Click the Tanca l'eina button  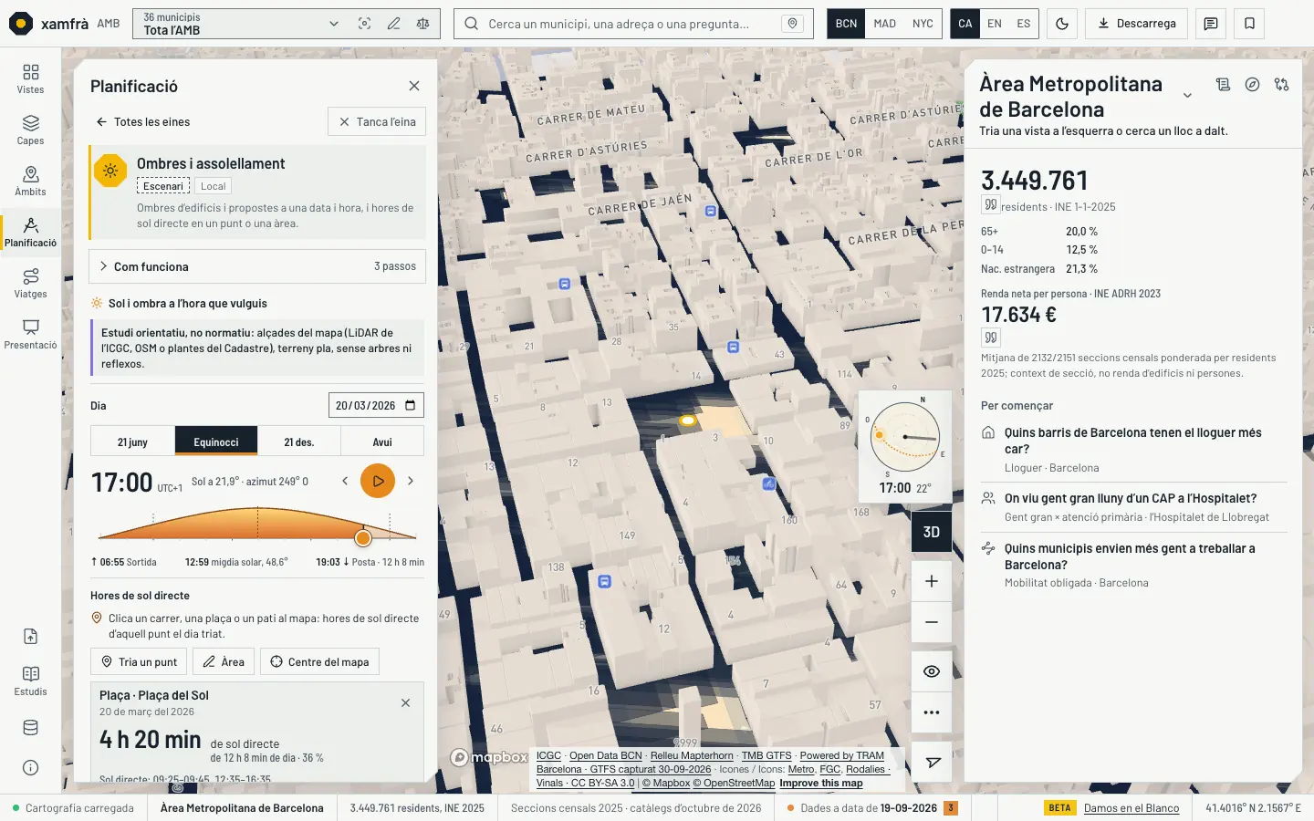[x=377, y=121]
